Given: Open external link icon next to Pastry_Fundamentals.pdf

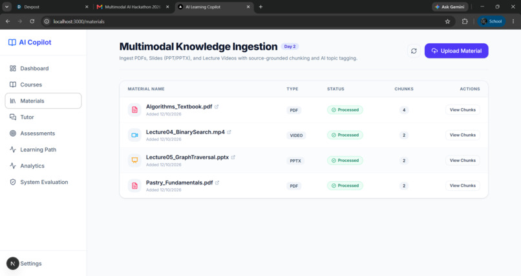Looking at the screenshot, I should (x=217, y=182).
